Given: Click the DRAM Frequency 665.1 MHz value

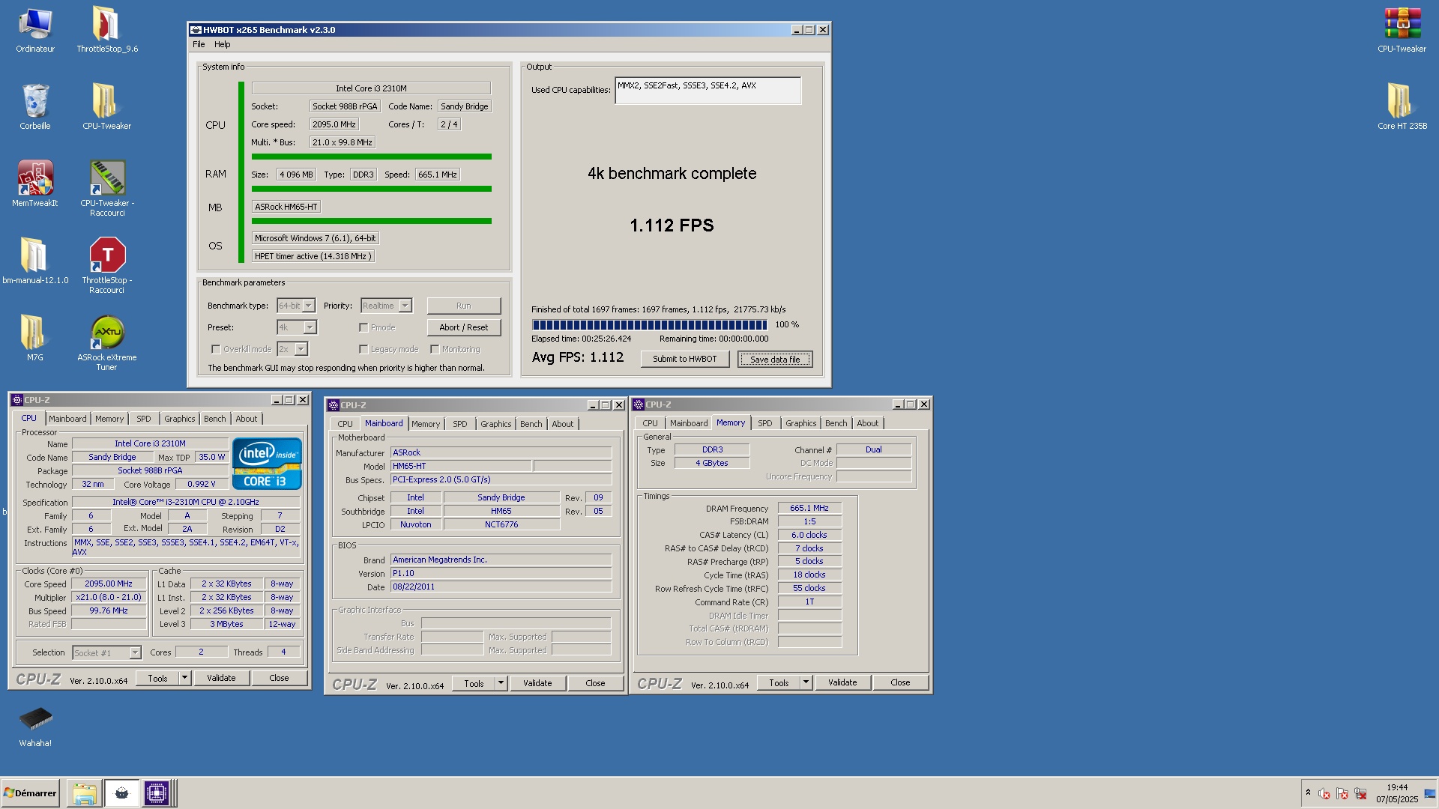Looking at the screenshot, I should [x=809, y=508].
